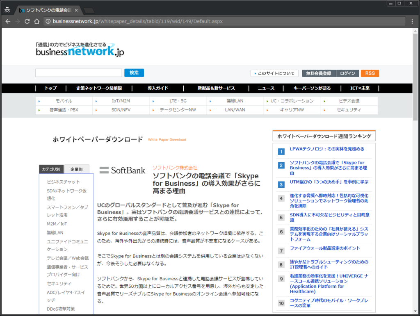Open LAN/WAN topic link
The height and width of the screenshot is (316, 420).
[235, 110]
